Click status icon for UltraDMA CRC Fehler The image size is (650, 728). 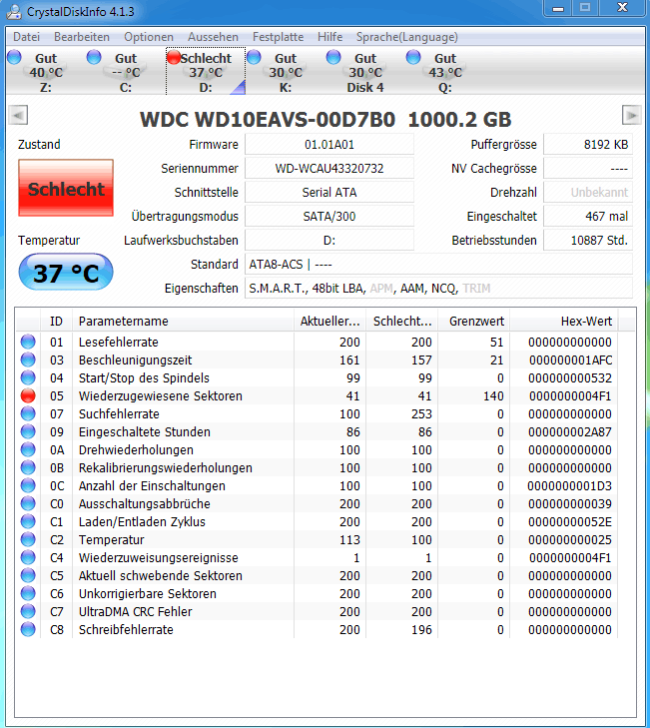click(28, 611)
